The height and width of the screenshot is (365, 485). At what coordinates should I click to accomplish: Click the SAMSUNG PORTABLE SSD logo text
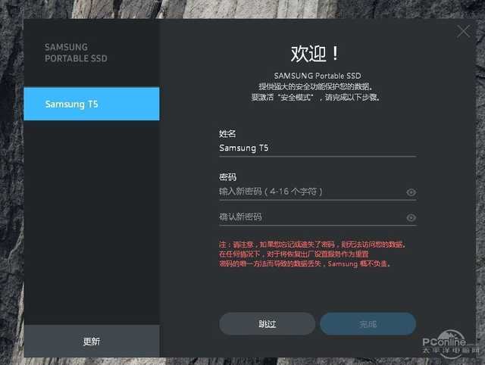[x=76, y=53]
